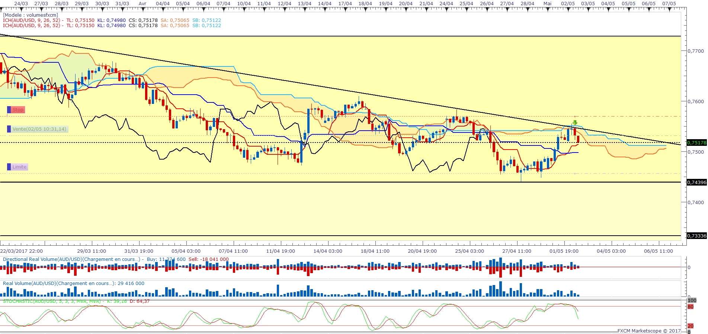Screen dimensions: 708x334
Task: Click the 0,74396 horizontal line price tag
Action: pyautogui.click(x=696, y=182)
